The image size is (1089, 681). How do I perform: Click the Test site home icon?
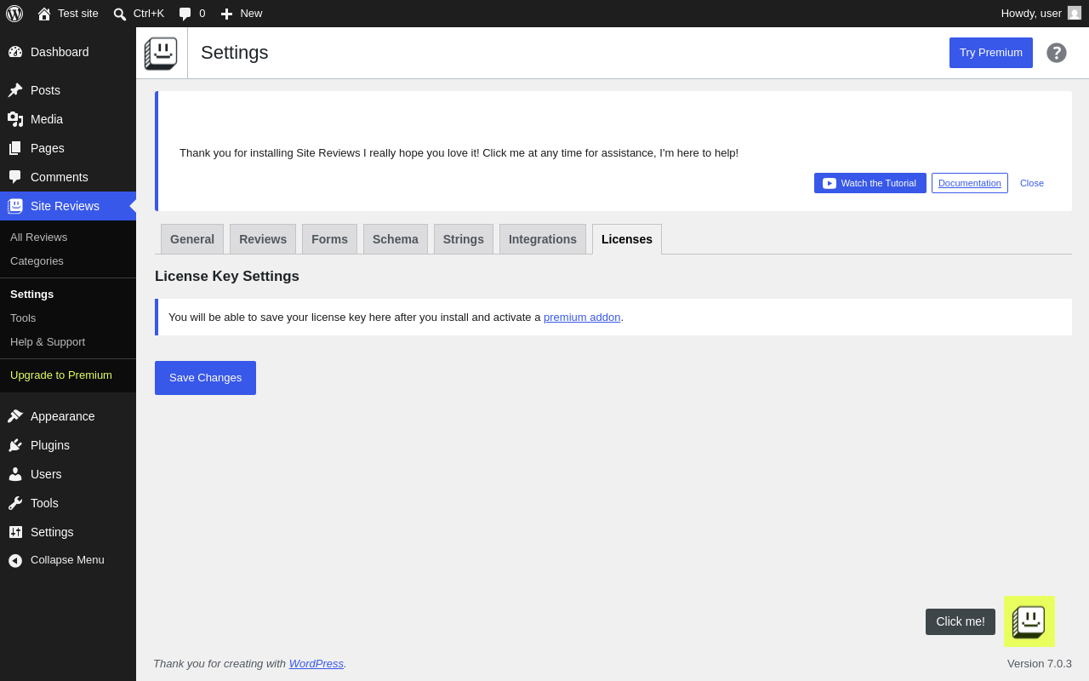(x=44, y=14)
